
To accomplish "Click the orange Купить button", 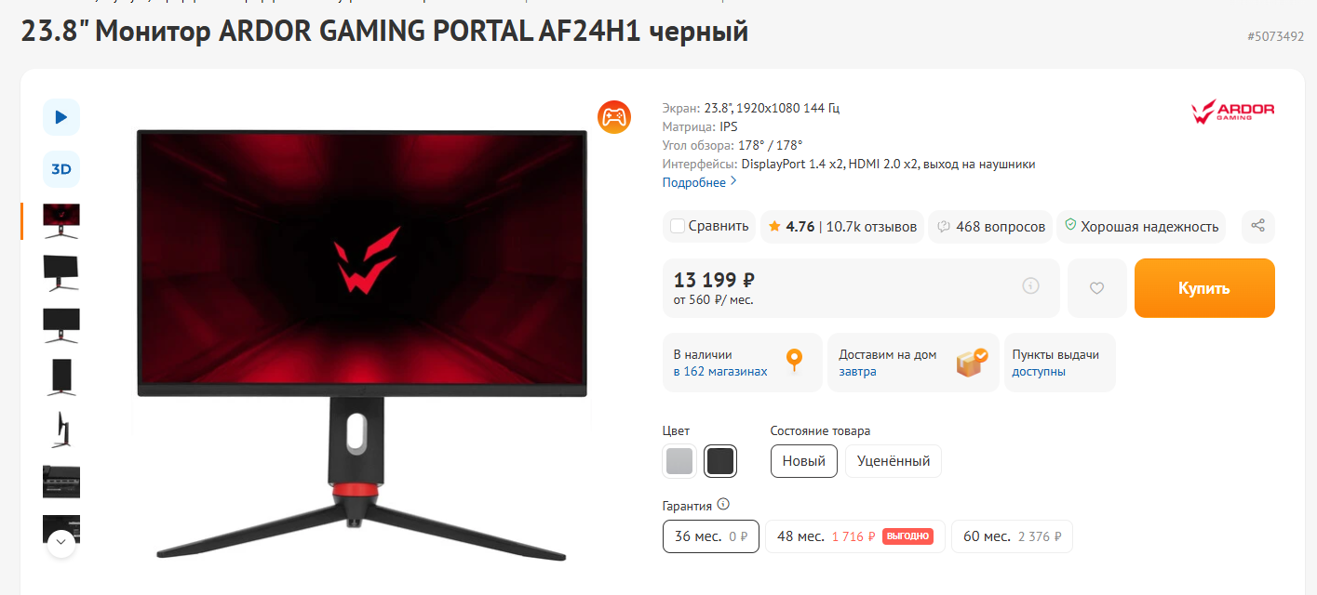I will click(1204, 288).
